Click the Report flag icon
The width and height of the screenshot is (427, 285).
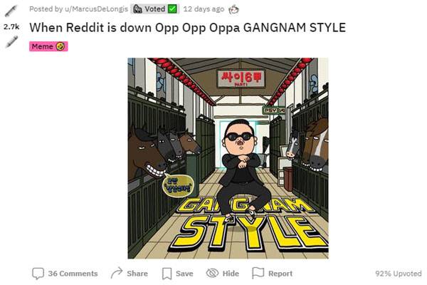[x=258, y=273]
